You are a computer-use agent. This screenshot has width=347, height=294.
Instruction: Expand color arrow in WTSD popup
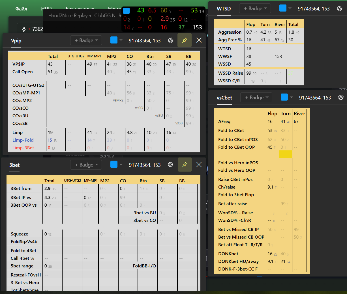pos(290,8)
